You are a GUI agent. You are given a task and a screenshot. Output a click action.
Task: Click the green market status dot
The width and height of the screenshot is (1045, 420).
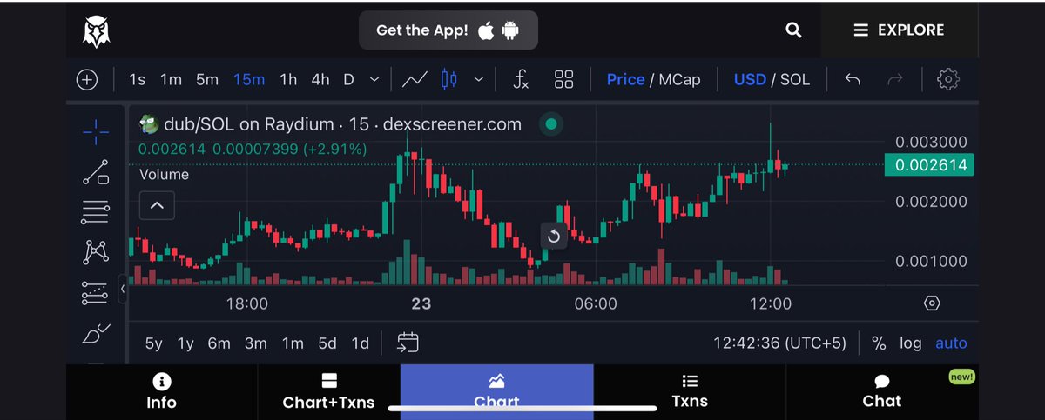[550, 124]
